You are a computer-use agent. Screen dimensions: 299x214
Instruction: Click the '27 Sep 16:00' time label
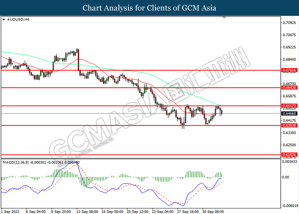click(x=188, y=211)
